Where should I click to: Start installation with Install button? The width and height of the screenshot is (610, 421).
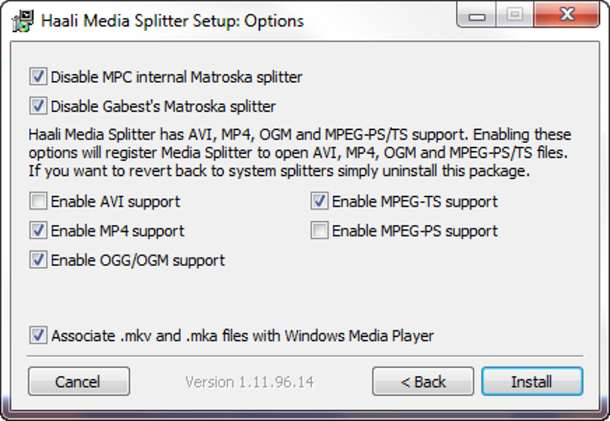pyautogui.click(x=532, y=382)
